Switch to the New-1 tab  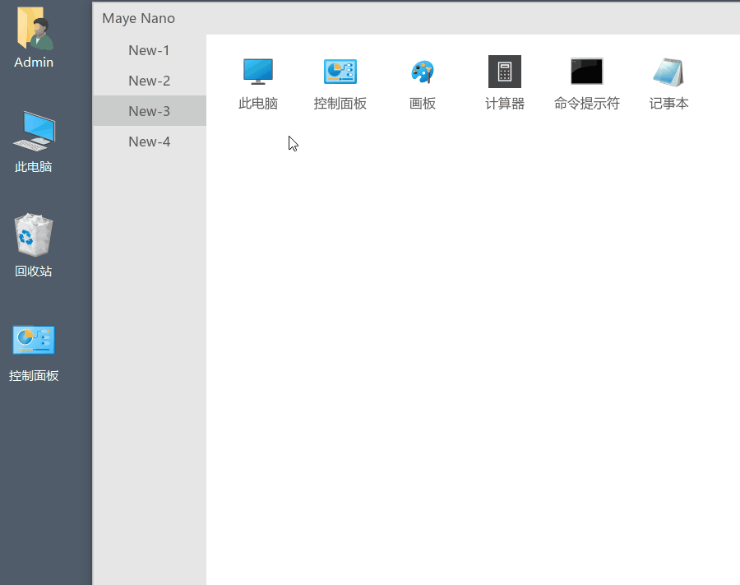coord(149,50)
